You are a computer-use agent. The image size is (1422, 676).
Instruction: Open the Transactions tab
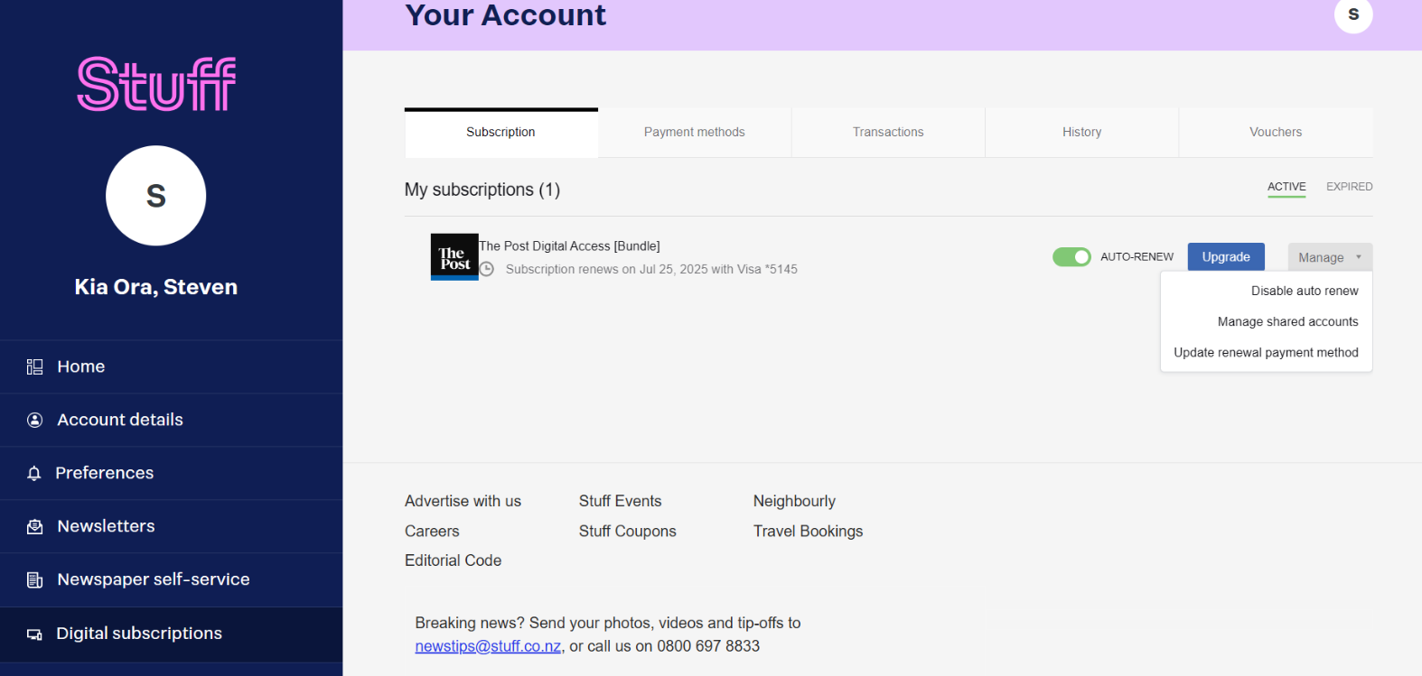(888, 133)
